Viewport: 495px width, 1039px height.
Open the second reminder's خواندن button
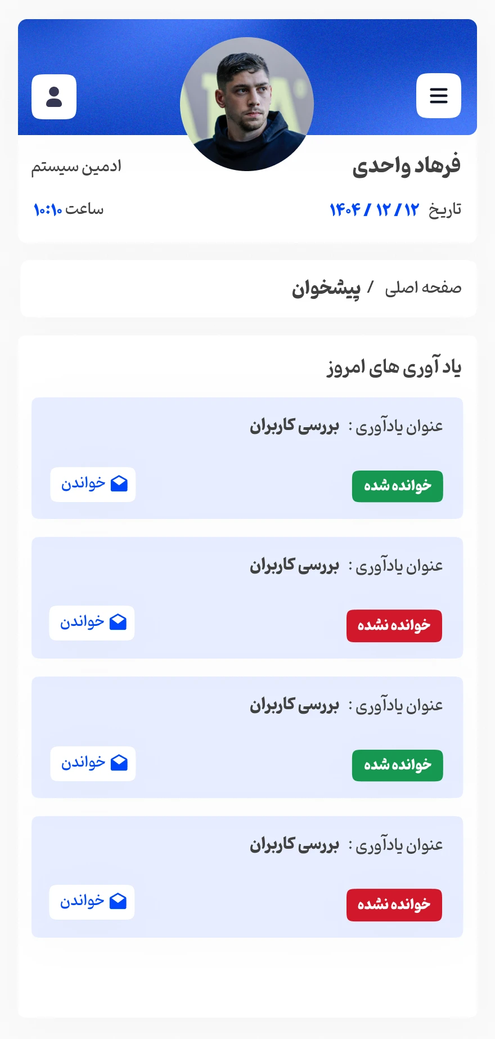pyautogui.click(x=92, y=622)
